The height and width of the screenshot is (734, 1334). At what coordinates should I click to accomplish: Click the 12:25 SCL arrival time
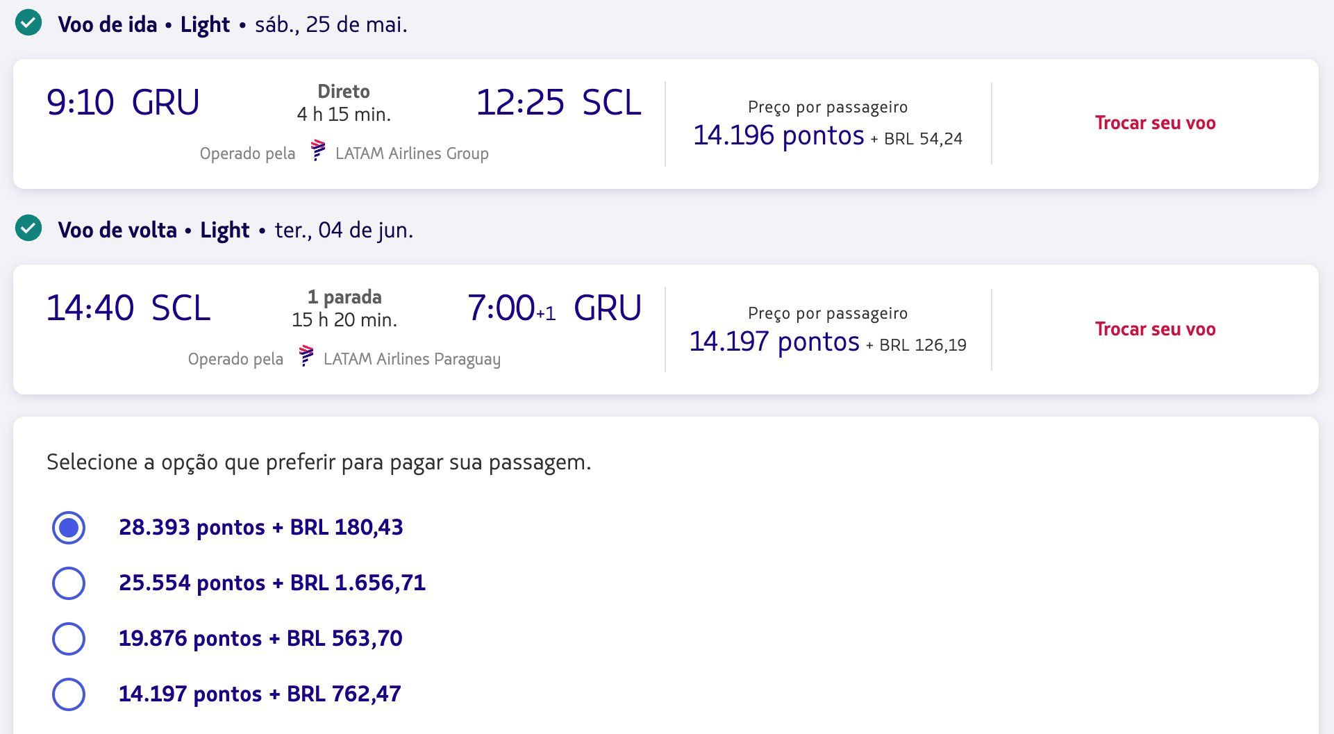558,103
